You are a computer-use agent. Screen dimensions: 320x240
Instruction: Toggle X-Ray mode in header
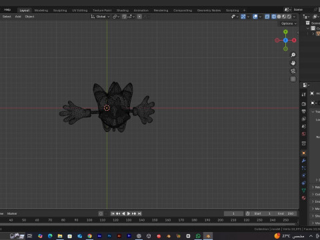[x=267, y=17]
